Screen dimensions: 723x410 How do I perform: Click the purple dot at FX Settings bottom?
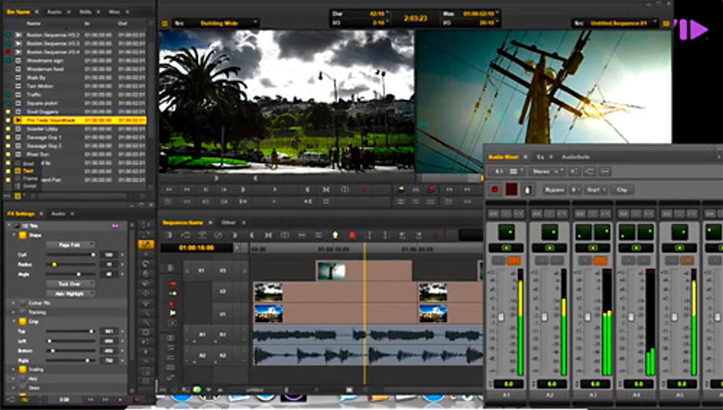120,400
